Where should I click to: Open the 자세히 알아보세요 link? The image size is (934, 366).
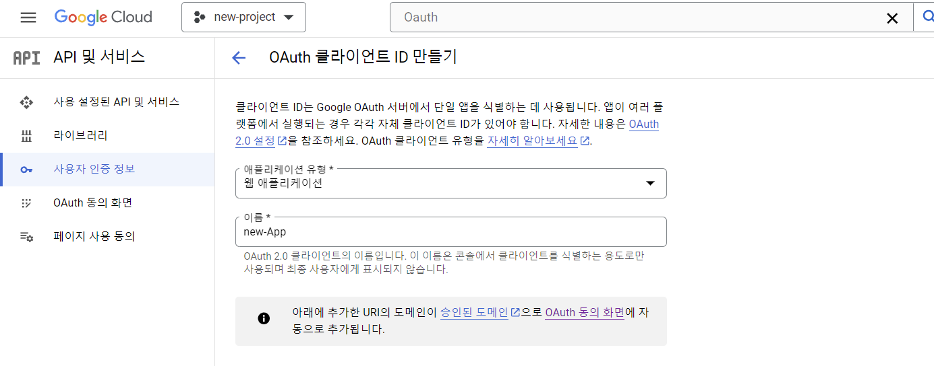[538, 141]
